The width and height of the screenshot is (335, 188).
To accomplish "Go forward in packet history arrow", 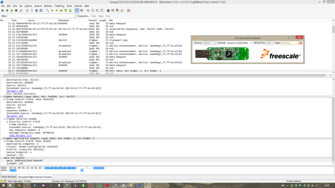I will pos(57,10).
